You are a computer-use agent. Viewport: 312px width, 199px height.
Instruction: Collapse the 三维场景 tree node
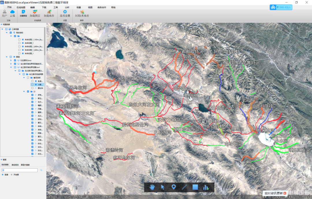click(2, 29)
